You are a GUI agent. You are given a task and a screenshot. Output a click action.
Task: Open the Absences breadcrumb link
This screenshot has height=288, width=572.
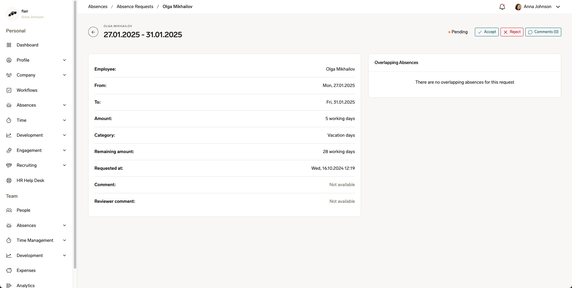[x=97, y=6]
